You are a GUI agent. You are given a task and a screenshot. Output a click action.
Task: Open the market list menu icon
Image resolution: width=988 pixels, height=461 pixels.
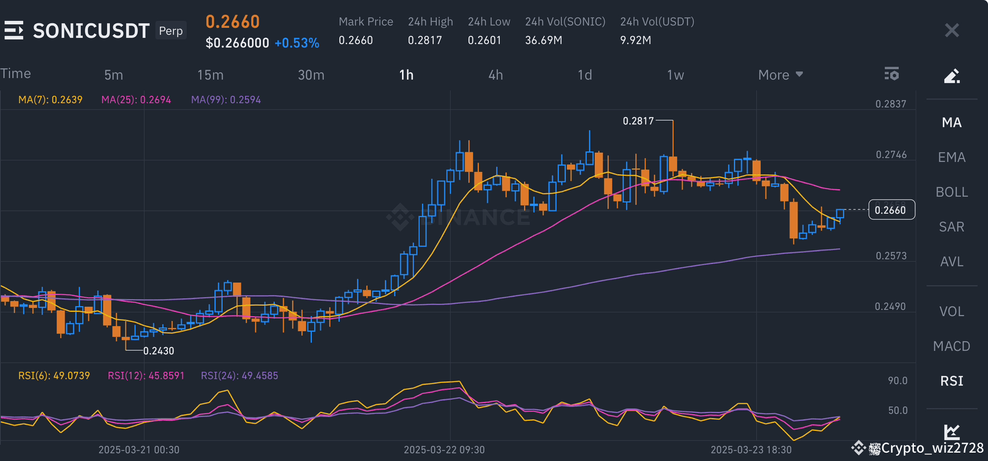click(x=14, y=30)
